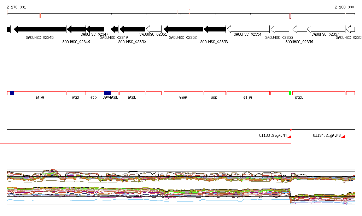The width and height of the screenshot is (362, 216).
Task: Select the SAOUHSC_02351 white gene arrow
Action: 153,29
